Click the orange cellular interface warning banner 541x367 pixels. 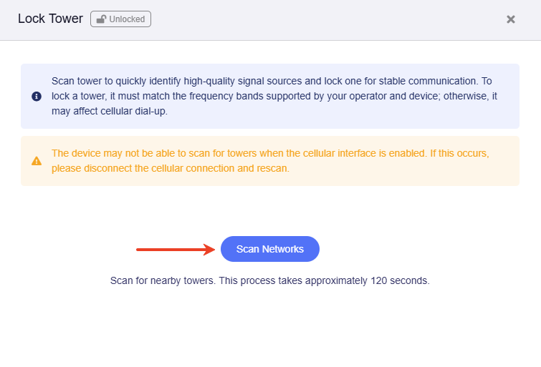point(270,161)
